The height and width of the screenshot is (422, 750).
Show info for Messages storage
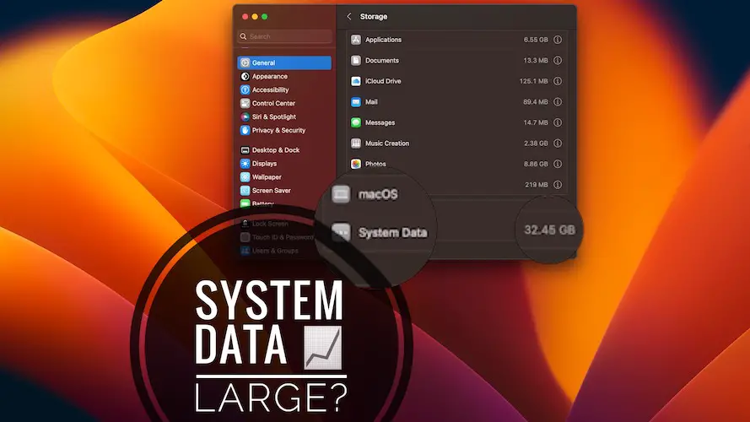558,122
